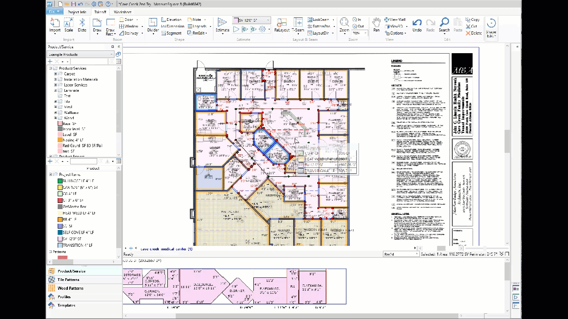568x319 pixels.
Task: Select the SELF COVE LF 4" LF teal swatch
Action: tap(60, 232)
